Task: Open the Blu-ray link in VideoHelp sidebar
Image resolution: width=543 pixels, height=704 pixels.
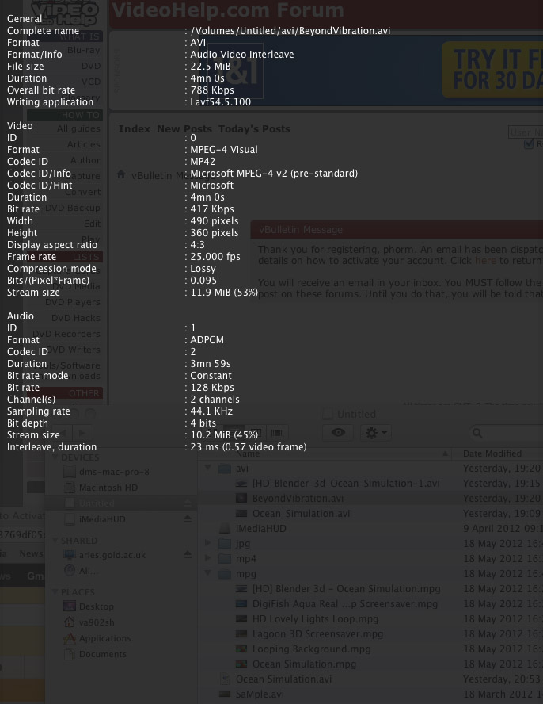Action: click(x=84, y=50)
